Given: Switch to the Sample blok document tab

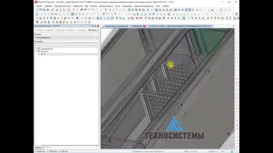Looking at the screenshot, I should [116, 26].
